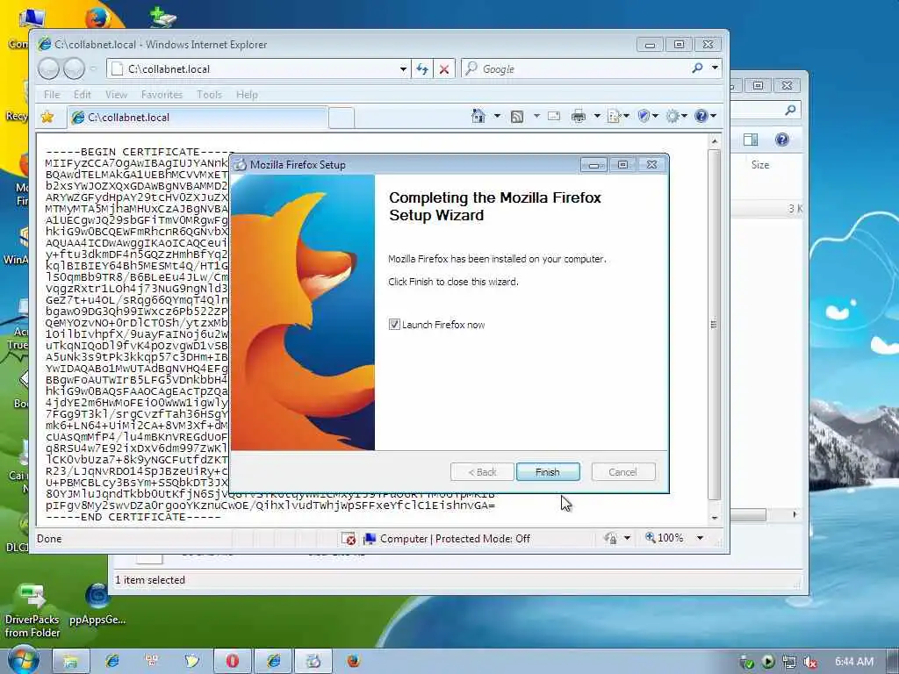Image resolution: width=899 pixels, height=674 pixels.
Task: Click Explorer horizontal scrollbar right arrow
Action: click(794, 514)
